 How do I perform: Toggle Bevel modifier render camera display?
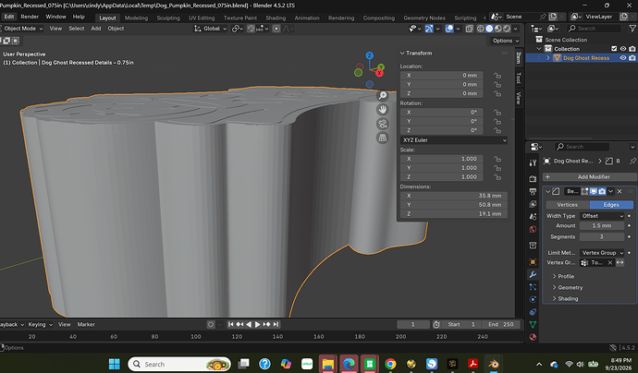[602, 191]
